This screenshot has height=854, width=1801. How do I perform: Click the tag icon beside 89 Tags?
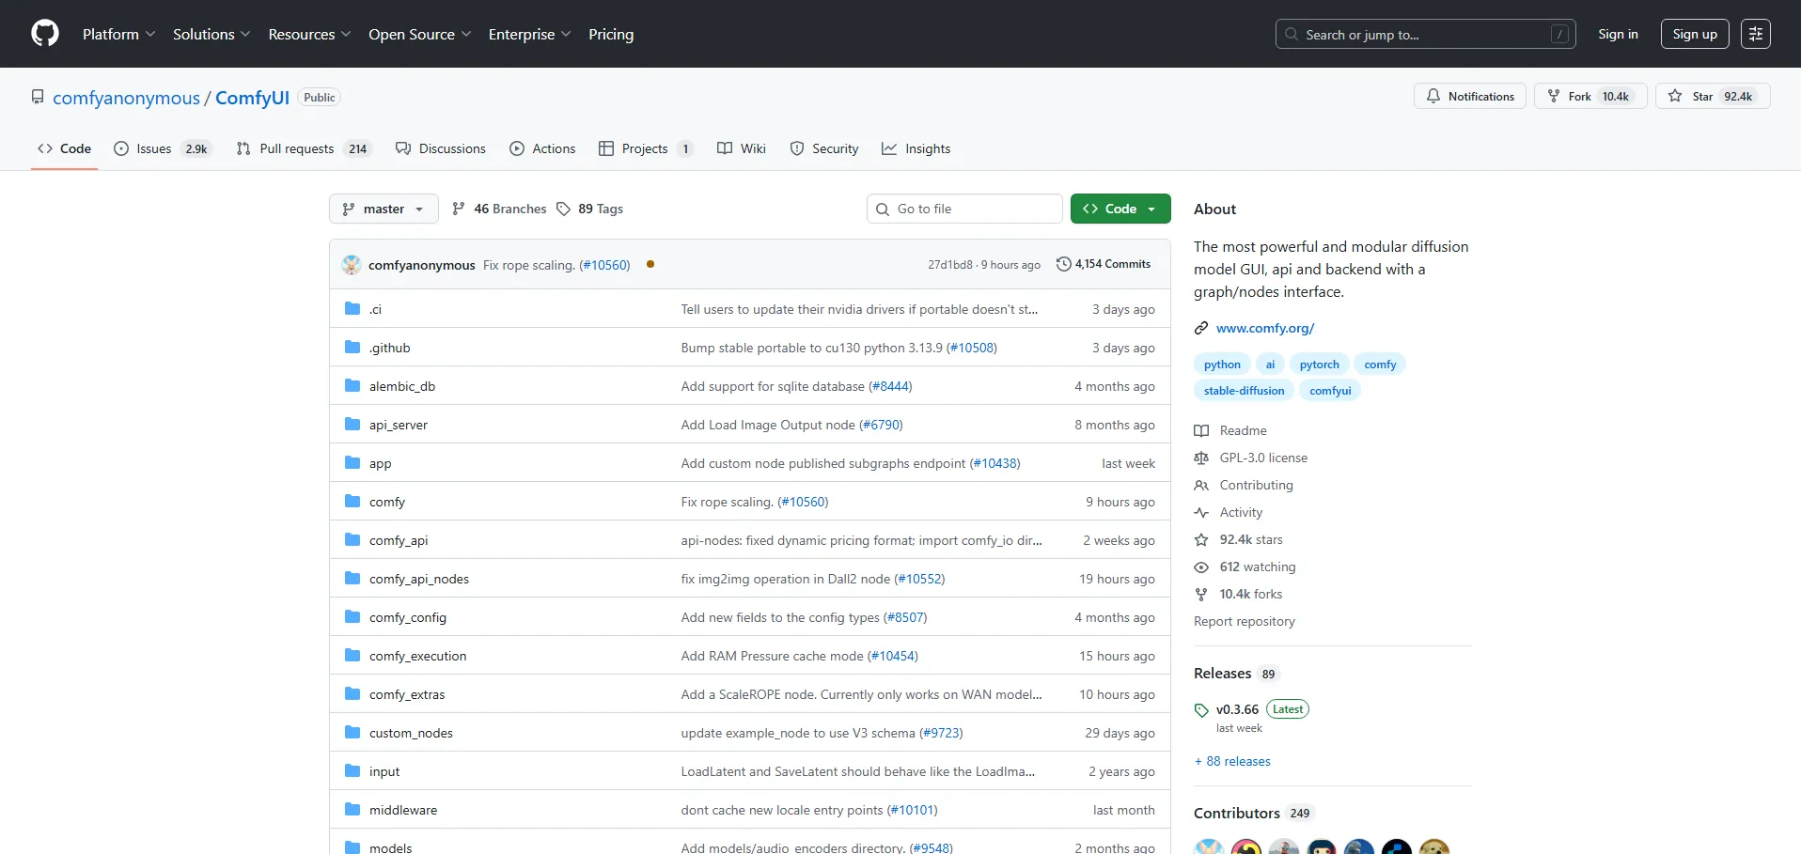(x=563, y=209)
